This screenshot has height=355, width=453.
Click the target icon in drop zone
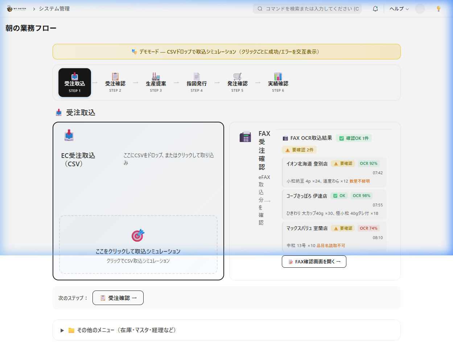coord(138,235)
